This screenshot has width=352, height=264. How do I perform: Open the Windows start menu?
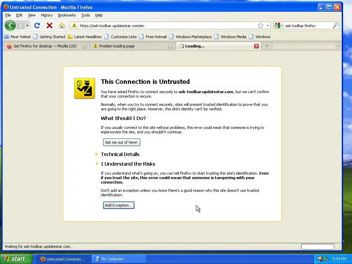pos(16,259)
